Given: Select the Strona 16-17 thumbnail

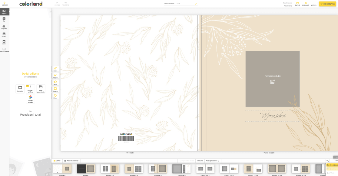Looking at the screenshot, I should tap(277, 170).
